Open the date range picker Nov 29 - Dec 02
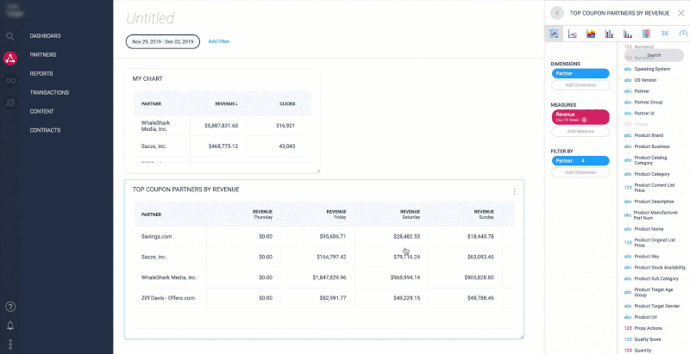 click(163, 40)
